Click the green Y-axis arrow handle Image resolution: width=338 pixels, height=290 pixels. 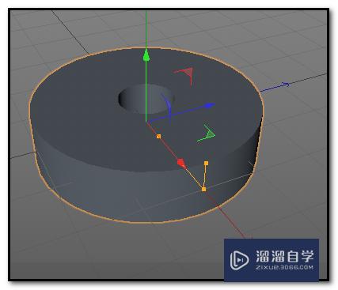146,55
